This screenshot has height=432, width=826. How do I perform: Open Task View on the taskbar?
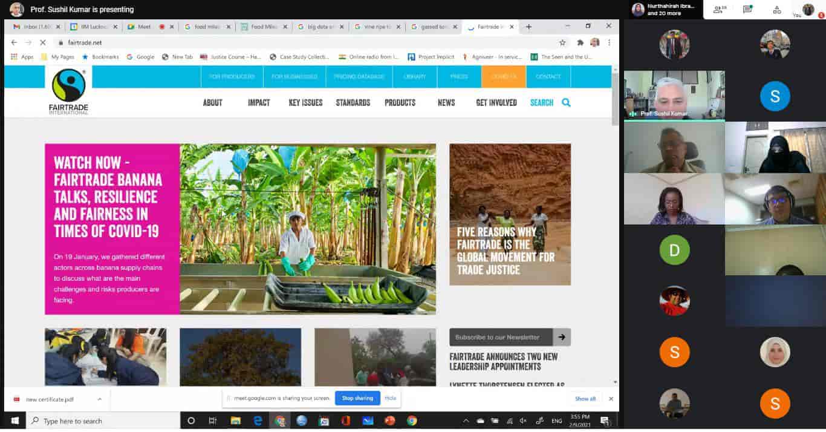213,421
